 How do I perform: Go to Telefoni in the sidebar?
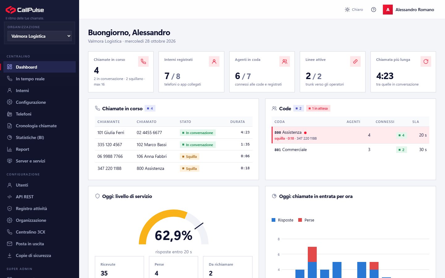coord(40,114)
